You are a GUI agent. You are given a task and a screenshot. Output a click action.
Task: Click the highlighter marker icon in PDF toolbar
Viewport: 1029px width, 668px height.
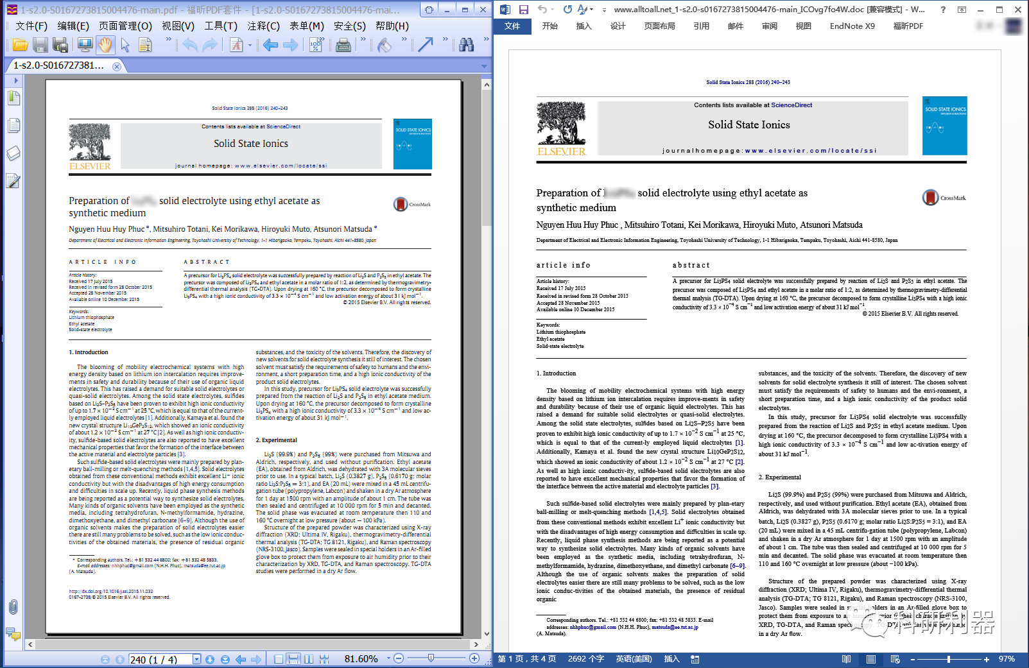click(x=384, y=45)
